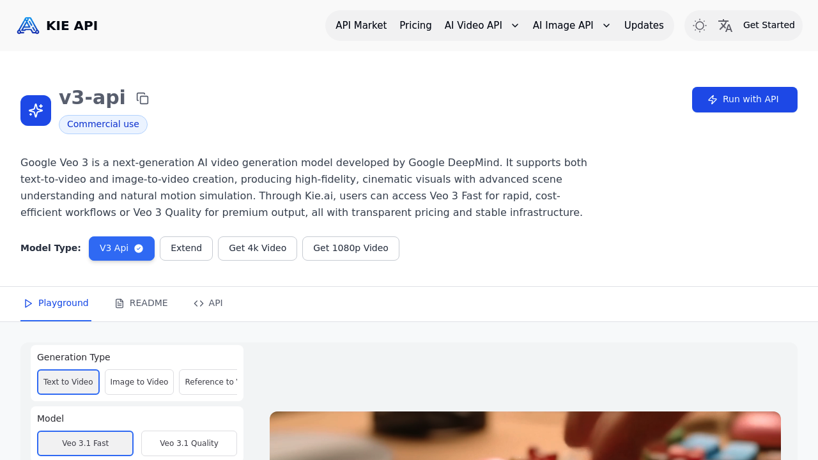818x460 pixels.
Task: Choose the Veo 3.1 Fast model
Action: click(85, 443)
